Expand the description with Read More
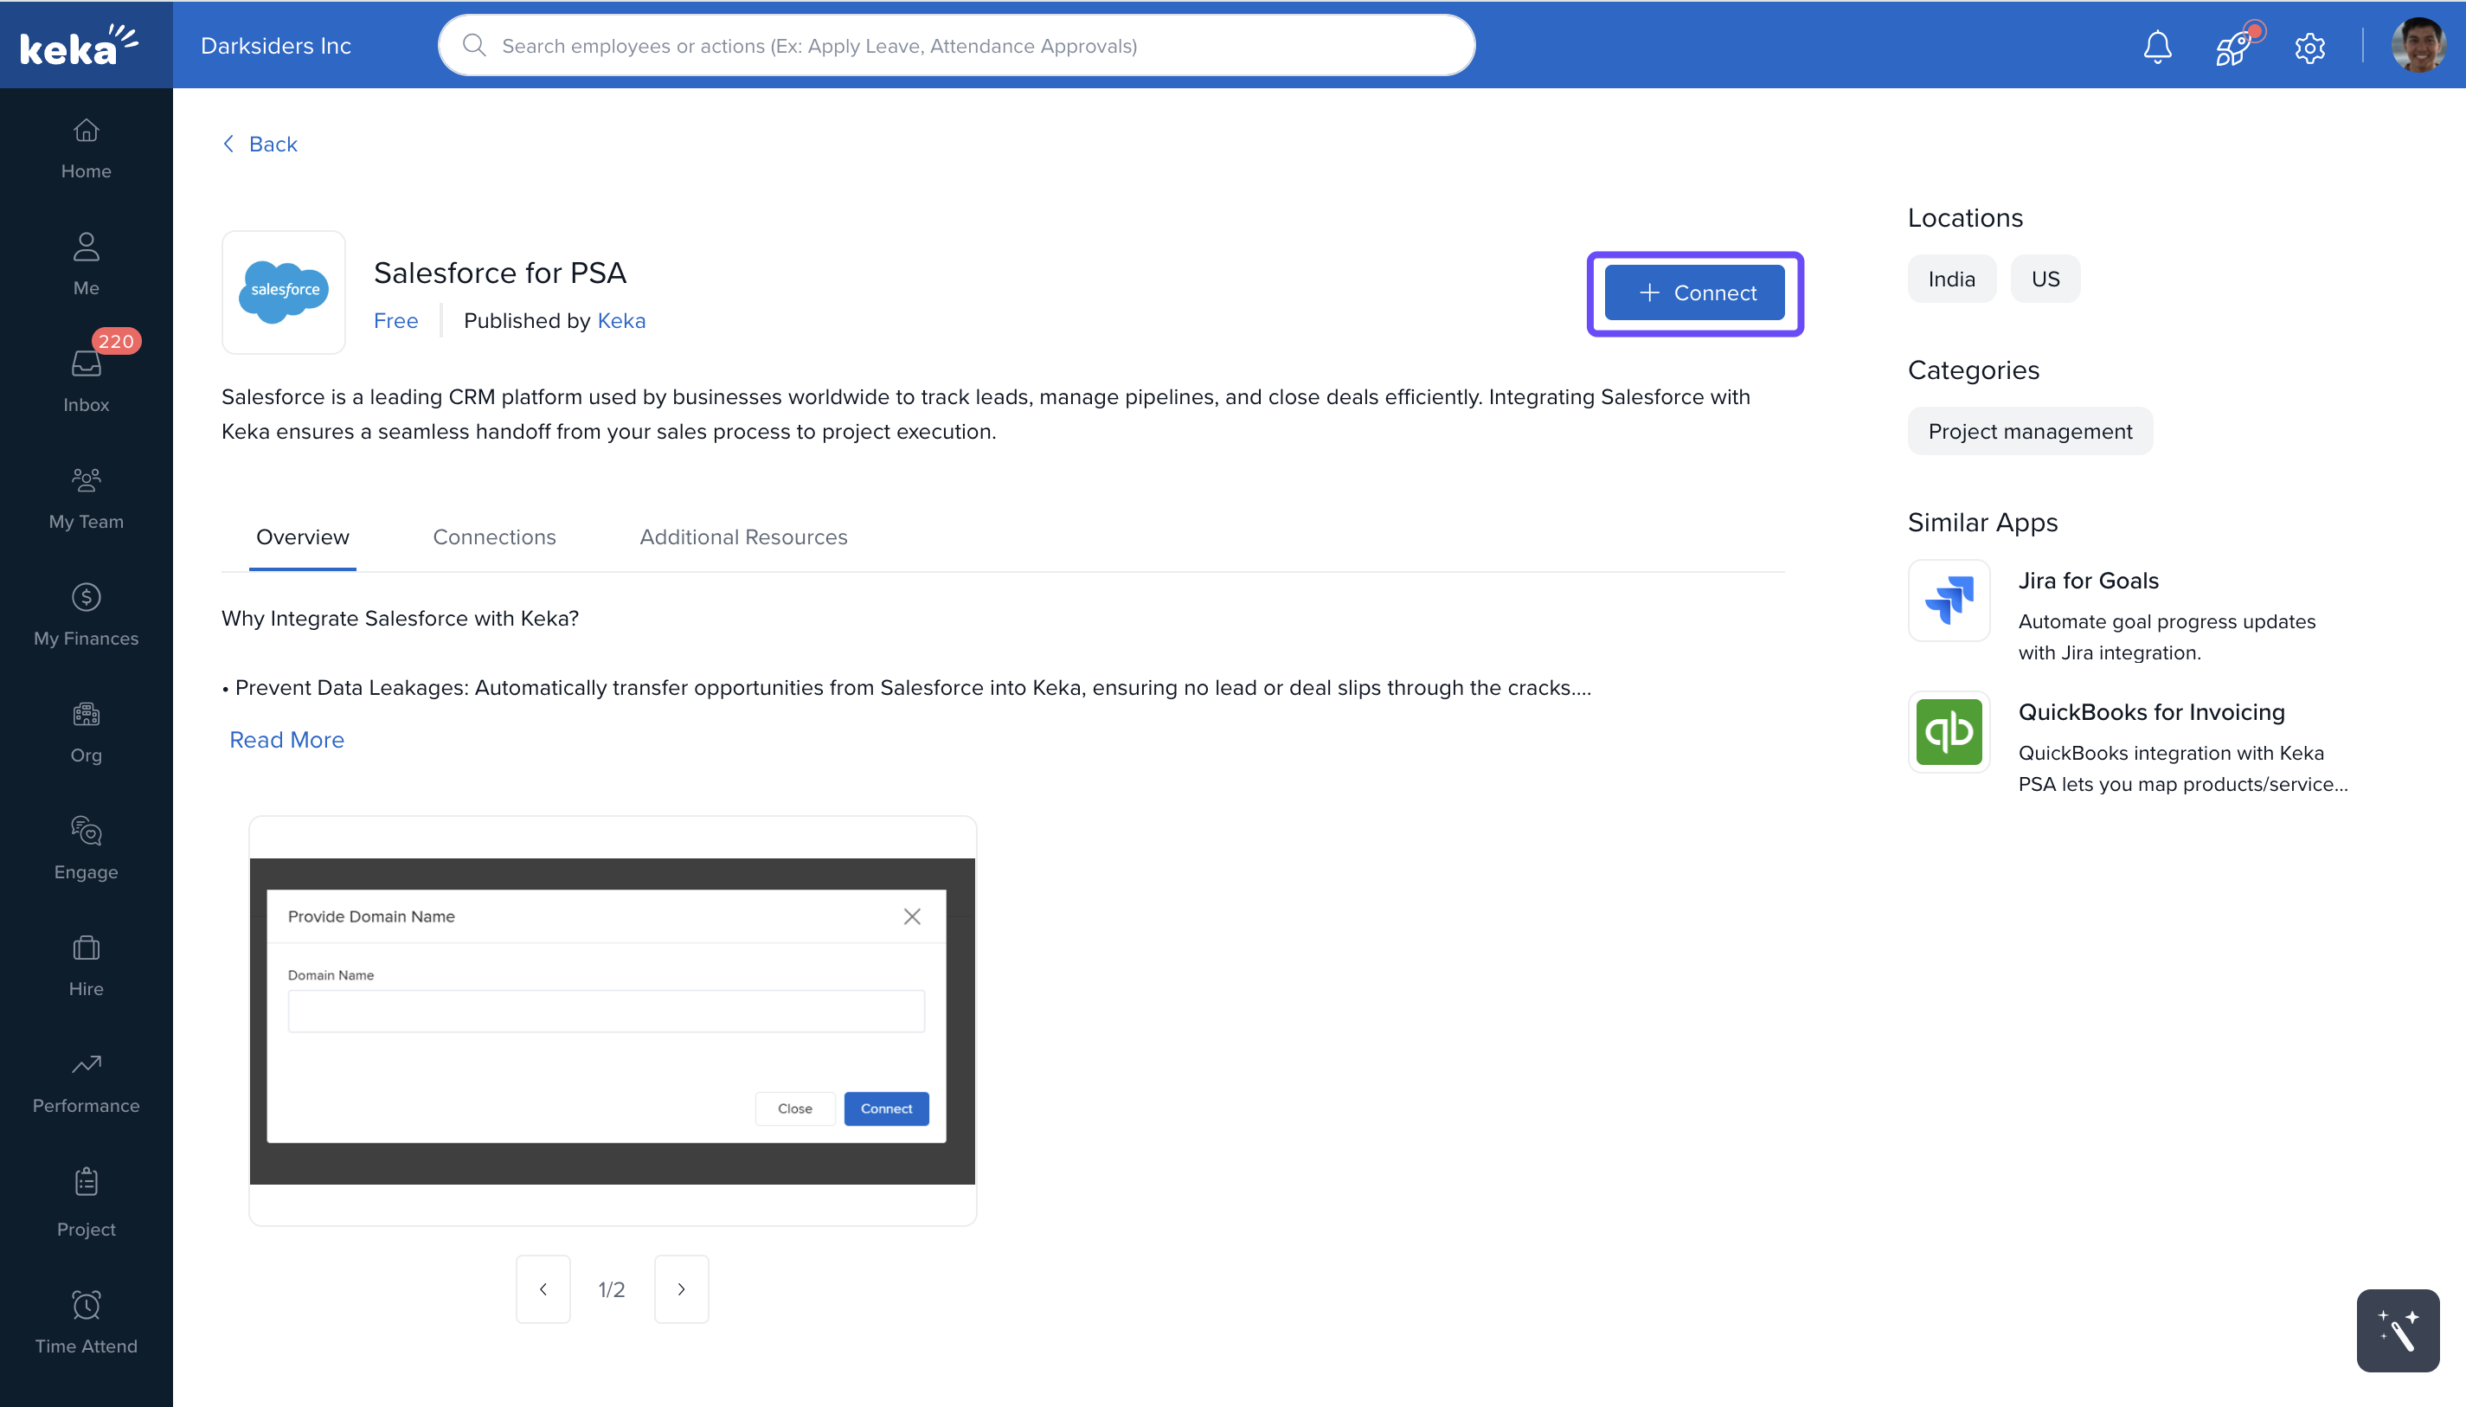2466x1407 pixels. point(286,739)
